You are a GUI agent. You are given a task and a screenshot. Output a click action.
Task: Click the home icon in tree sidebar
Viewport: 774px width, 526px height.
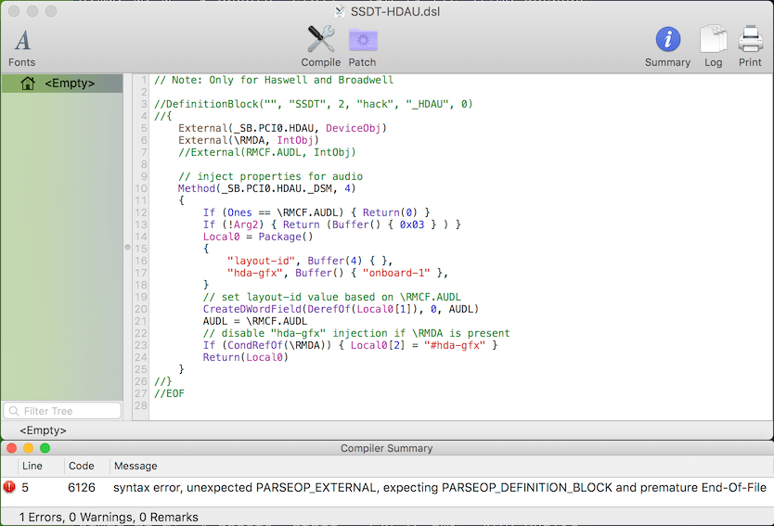click(28, 83)
